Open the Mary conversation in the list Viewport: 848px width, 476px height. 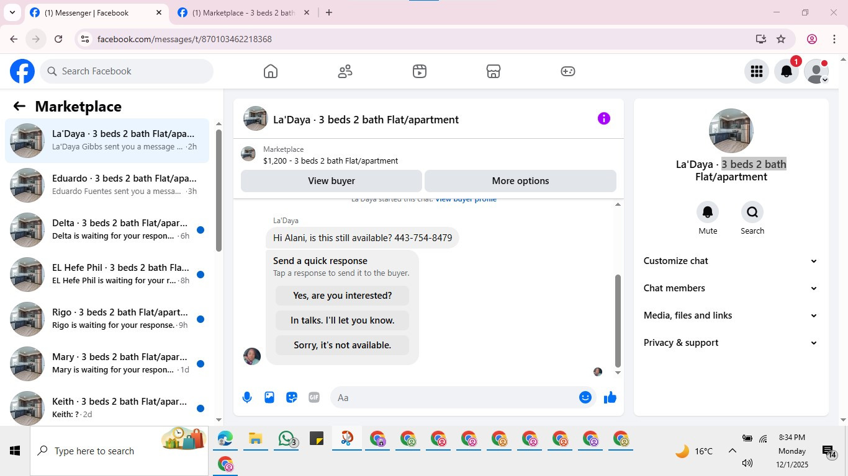[x=107, y=364]
